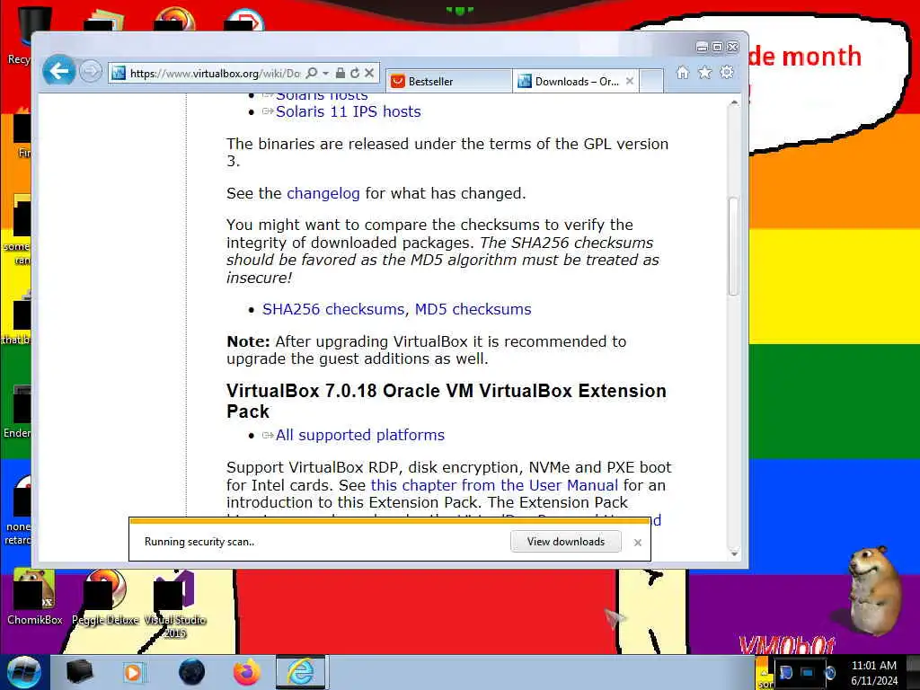
Task: Open the Windows Start orb
Action: pyautogui.click(x=24, y=672)
